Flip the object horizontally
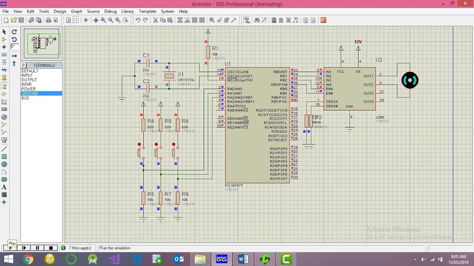 pos(14,56)
